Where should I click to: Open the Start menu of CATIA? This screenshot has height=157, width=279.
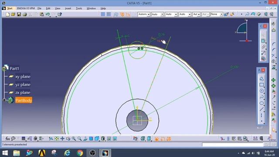pos(10,8)
